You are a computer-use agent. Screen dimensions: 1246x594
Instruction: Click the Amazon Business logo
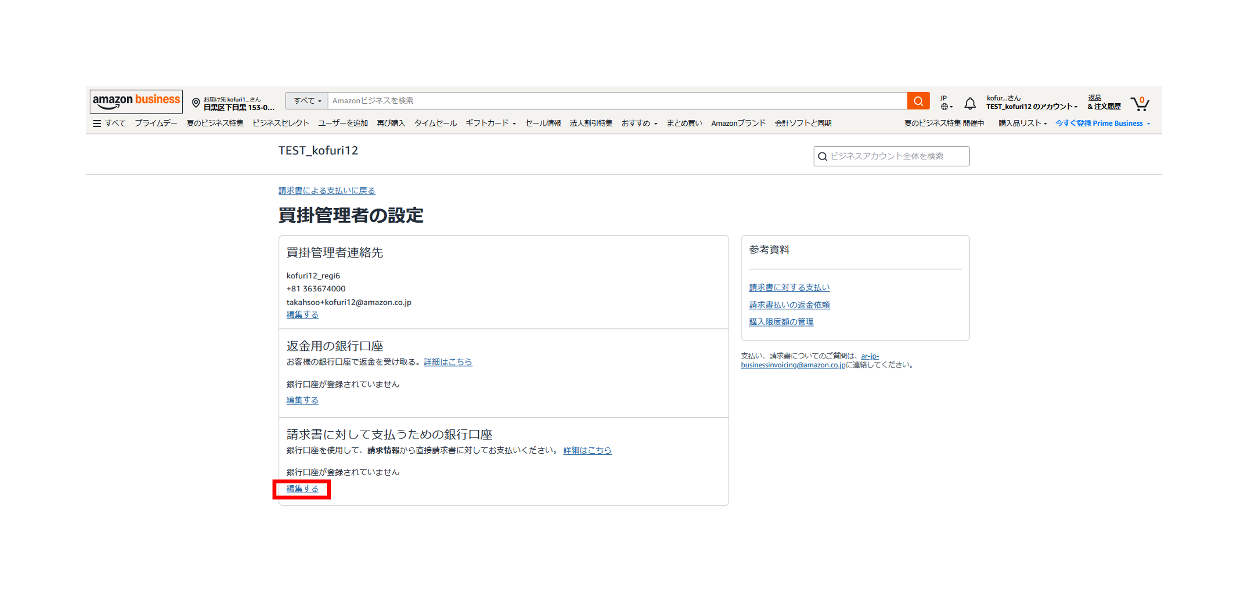(136, 101)
